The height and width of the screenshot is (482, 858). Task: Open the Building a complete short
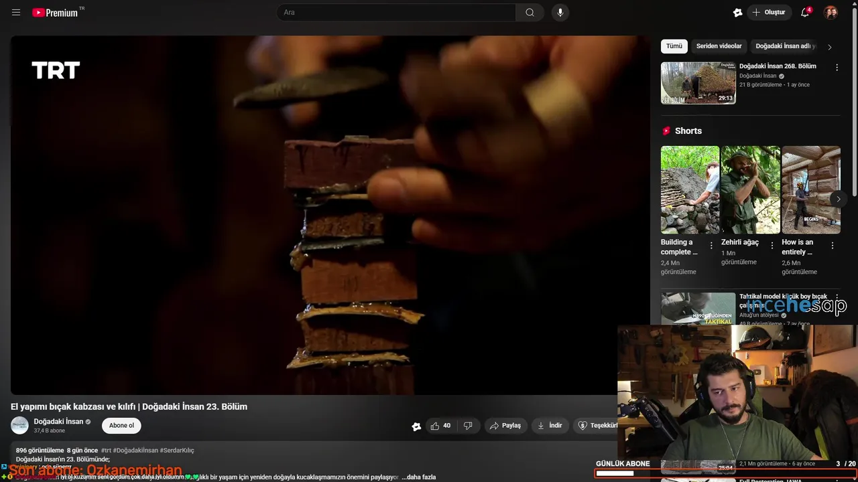[690, 190]
